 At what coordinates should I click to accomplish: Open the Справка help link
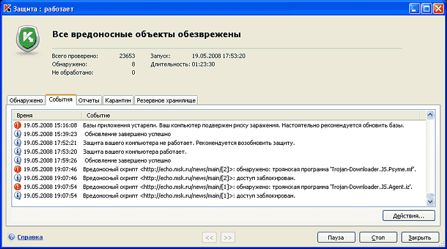click(x=30, y=237)
